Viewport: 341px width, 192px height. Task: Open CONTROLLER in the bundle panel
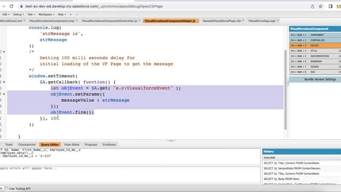[315, 41]
